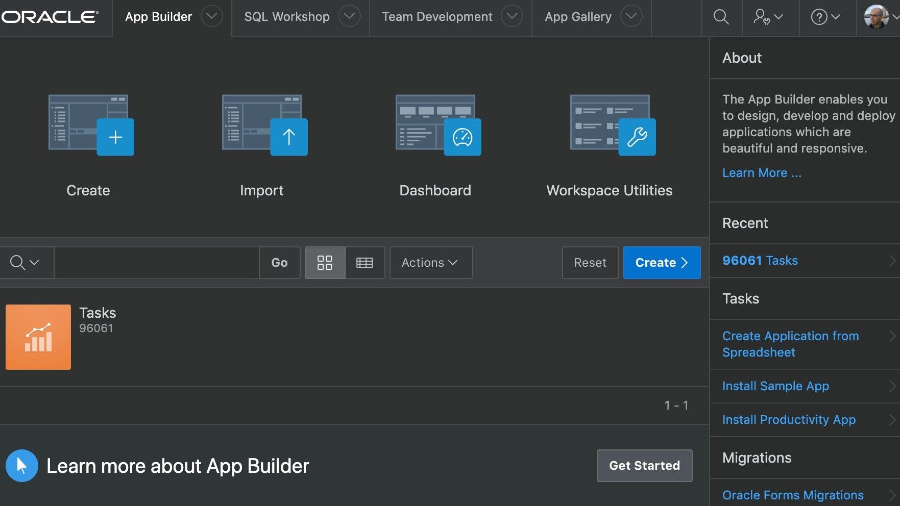Switch to View Report table mode
This screenshot has width=900, height=506.
point(364,263)
